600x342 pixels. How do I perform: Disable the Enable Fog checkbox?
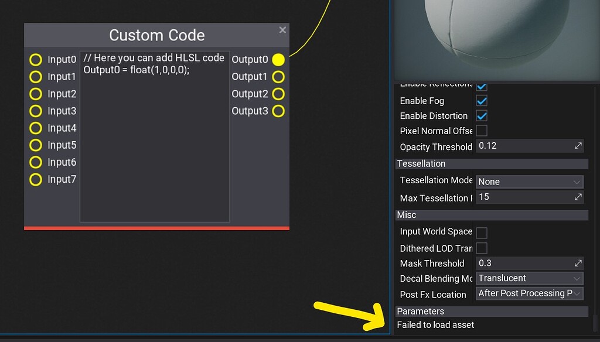point(481,101)
